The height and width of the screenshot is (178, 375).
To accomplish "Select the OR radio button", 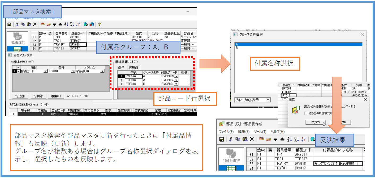I will click(x=81, y=96).
